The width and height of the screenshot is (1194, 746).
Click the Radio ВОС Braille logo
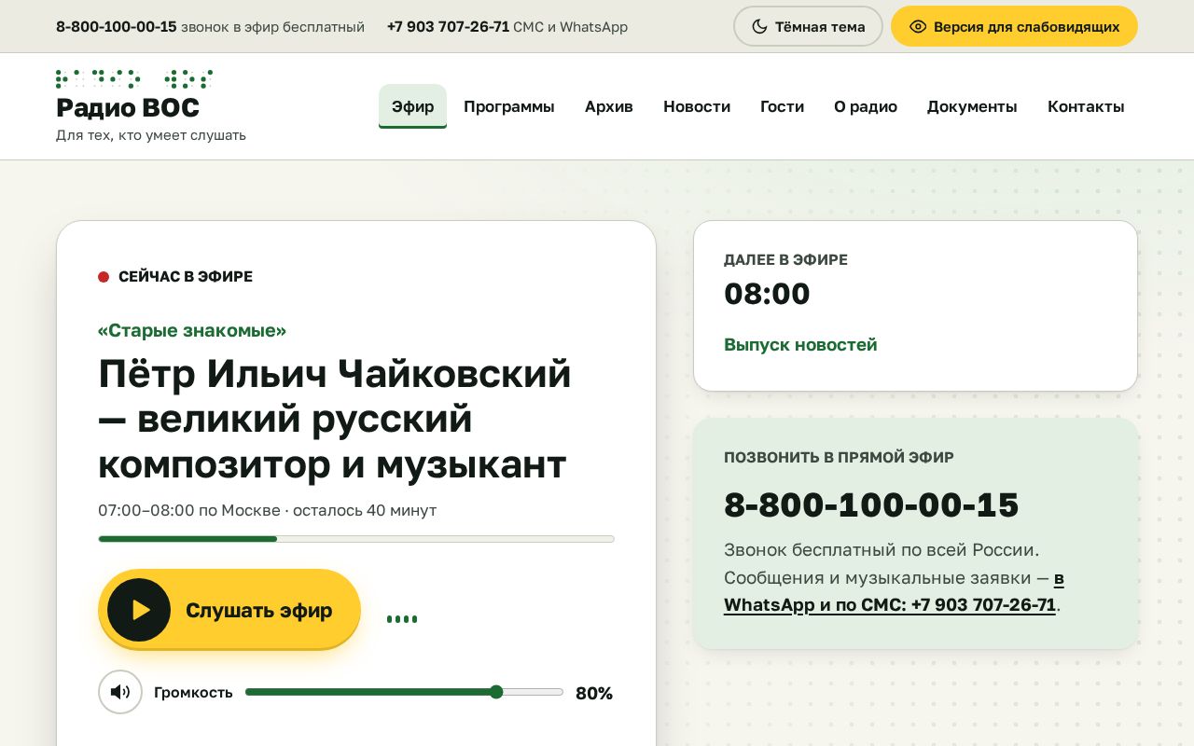pos(134,79)
